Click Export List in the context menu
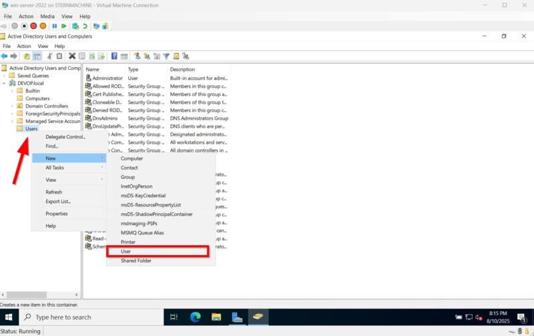Image resolution: width=534 pixels, height=336 pixels. point(69,201)
